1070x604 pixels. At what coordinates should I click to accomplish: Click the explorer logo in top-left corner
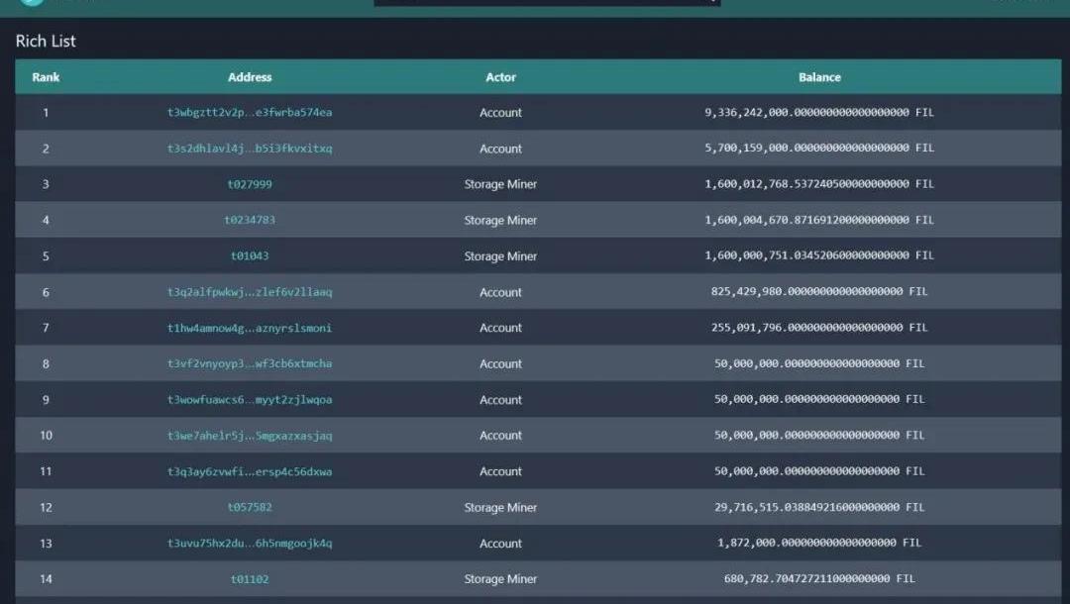[32, 2]
